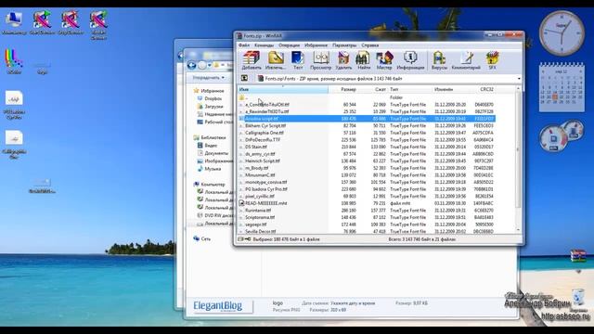The image size is (594, 334).
Task: Click the file list scrollbar down arrow
Action: coord(518,230)
